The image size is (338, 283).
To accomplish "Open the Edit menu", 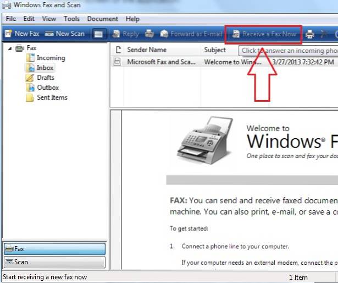I will coord(29,19).
